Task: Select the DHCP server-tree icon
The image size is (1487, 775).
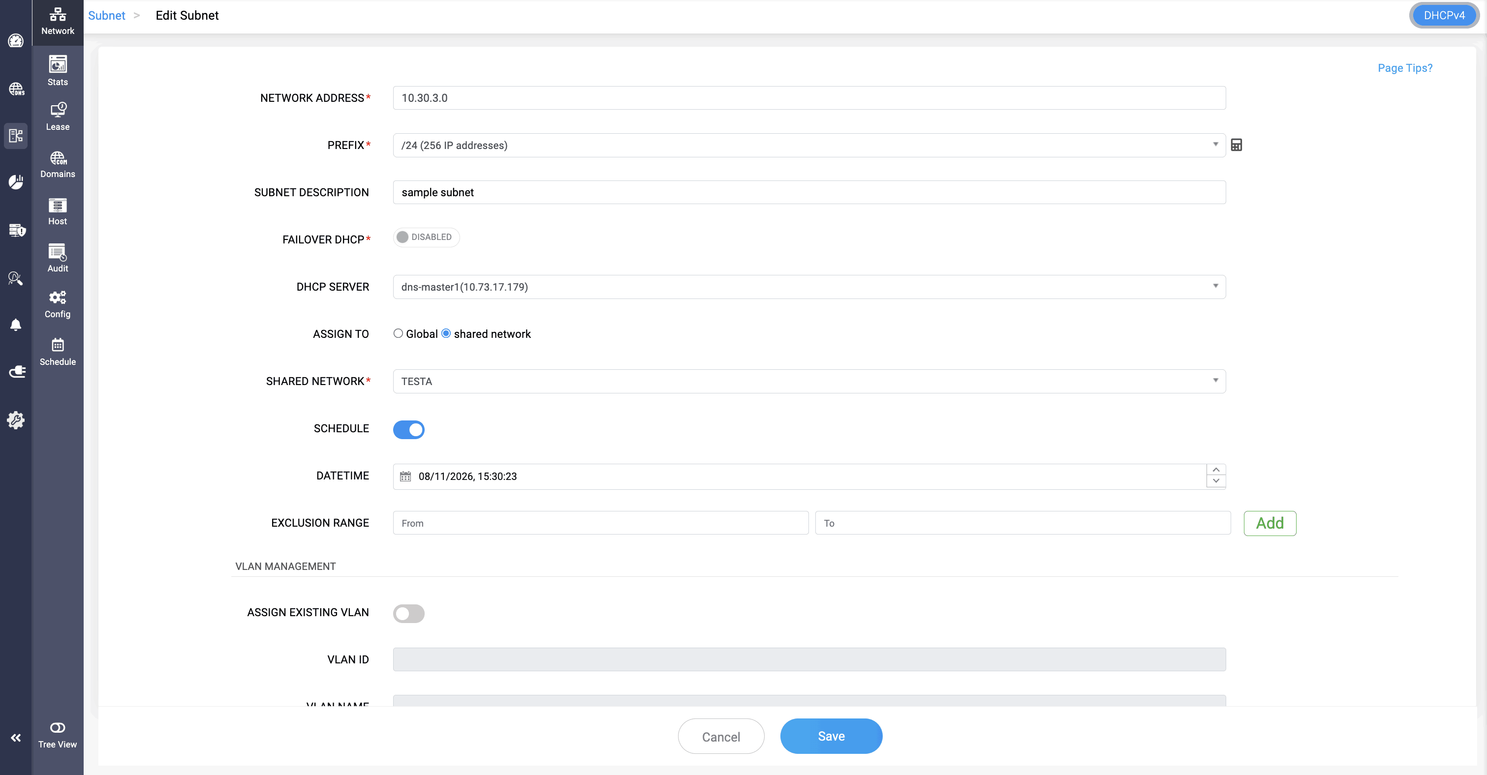Action: click(x=16, y=136)
